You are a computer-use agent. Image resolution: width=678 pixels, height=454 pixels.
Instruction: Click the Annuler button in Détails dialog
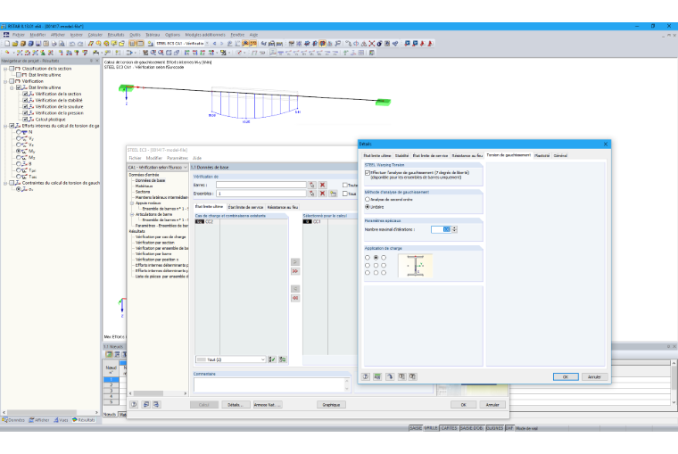click(594, 376)
